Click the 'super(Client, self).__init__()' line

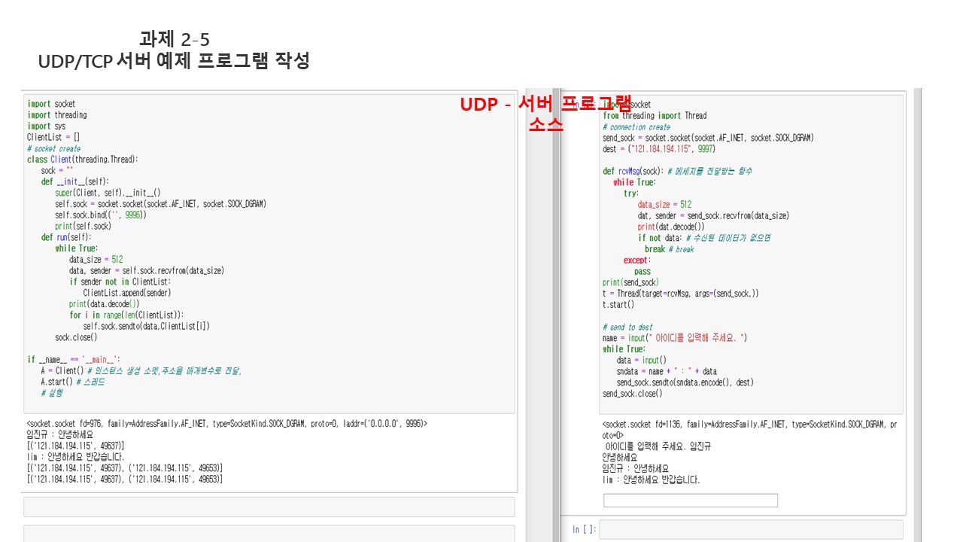pyautogui.click(x=108, y=193)
